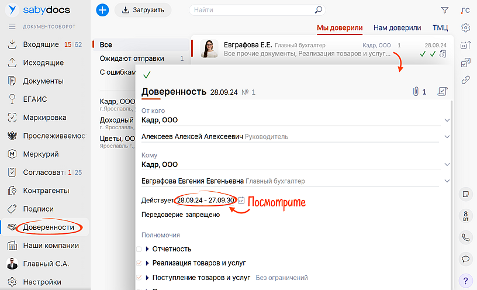Image resolution: width=477 pixels, height=290 pixels.
Task: Open the calendar icon next to validity dates
Action: coord(241,201)
